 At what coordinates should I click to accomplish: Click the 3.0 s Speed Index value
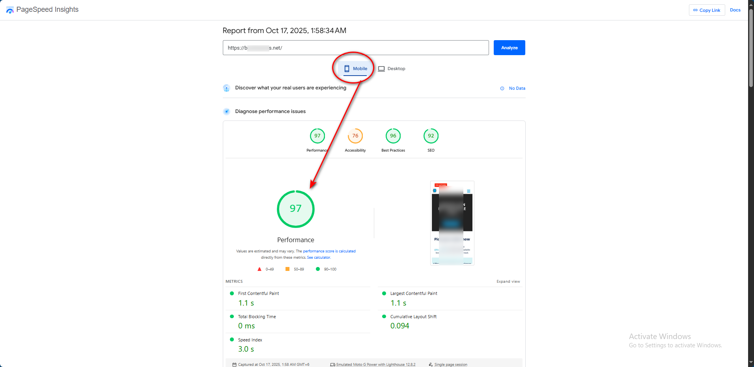click(x=246, y=349)
